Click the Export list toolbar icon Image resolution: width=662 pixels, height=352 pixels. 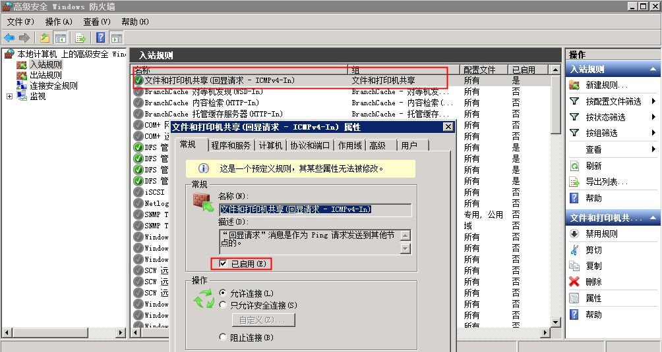tap(80, 38)
